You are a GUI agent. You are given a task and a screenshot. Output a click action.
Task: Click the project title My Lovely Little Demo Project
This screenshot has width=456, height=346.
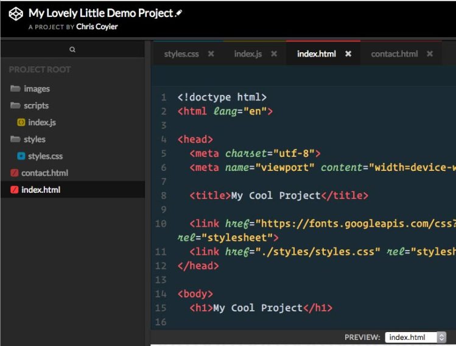pyautogui.click(x=100, y=13)
